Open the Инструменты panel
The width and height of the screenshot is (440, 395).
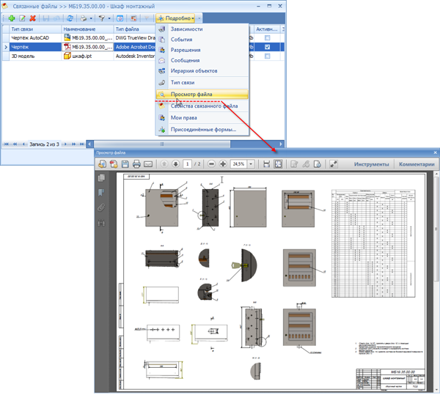click(371, 164)
